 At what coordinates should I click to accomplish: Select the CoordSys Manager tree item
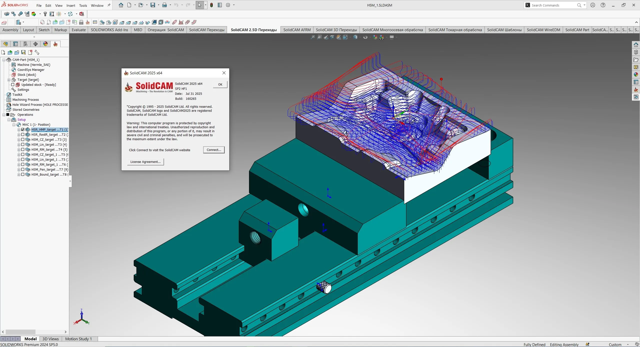[31, 70]
